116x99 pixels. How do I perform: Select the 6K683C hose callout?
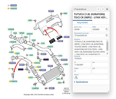tap(30, 34)
